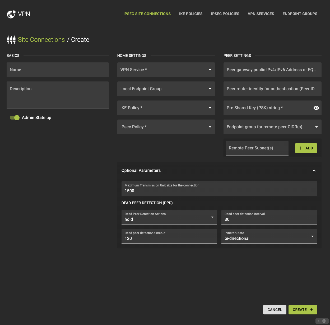Image resolution: width=330 pixels, height=325 pixels.
Task: Switch to VPN SERVICES tab
Action: [x=261, y=14]
